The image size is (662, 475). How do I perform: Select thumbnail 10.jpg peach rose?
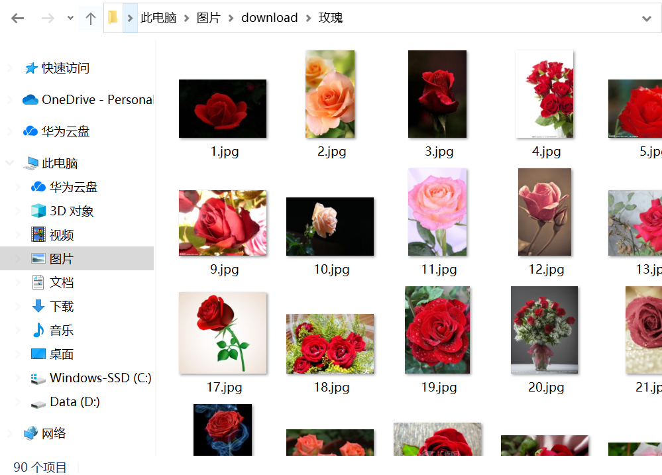pos(330,227)
